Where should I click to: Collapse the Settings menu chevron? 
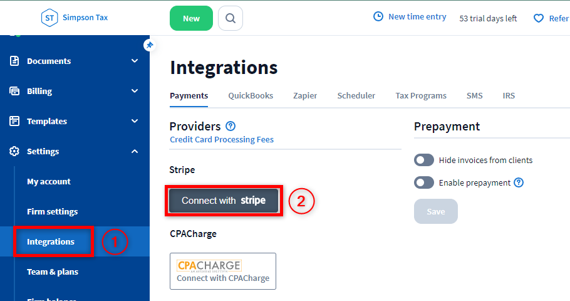tap(135, 151)
